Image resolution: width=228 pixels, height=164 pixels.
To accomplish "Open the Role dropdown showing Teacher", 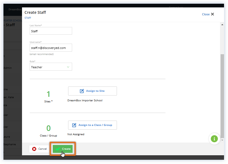I will pyautogui.click(x=51, y=67).
